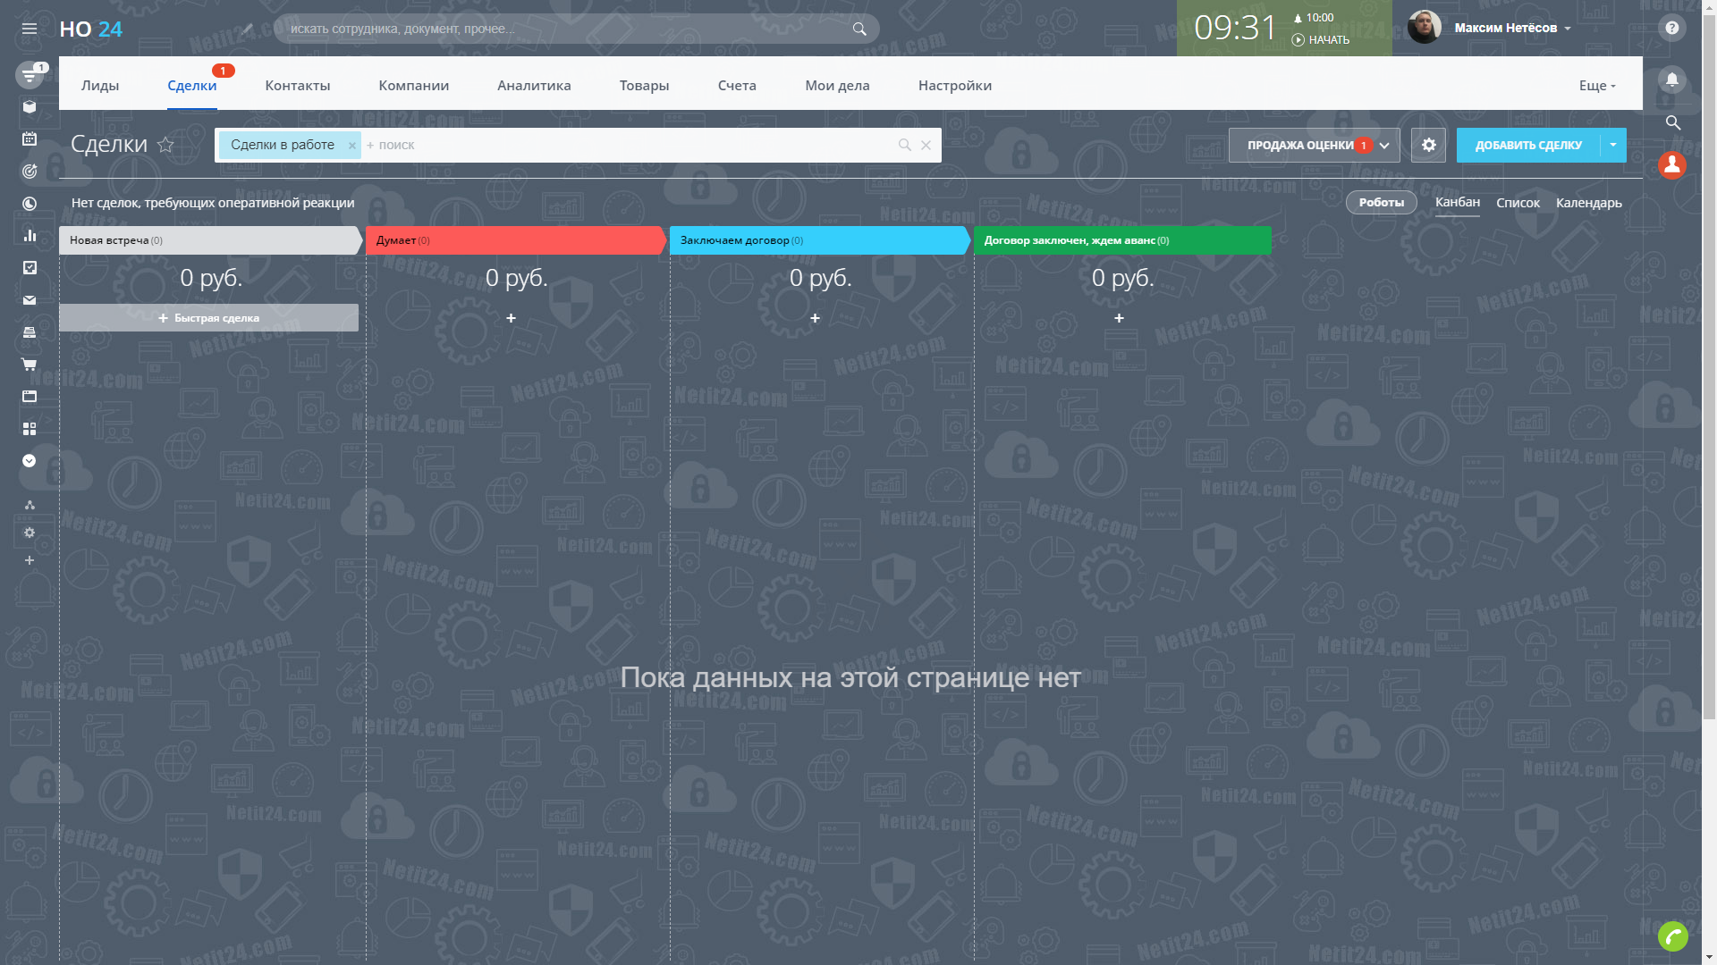Viewport: 1717px width, 965px height.
Task: Switch to the Контакты tab
Action: pos(297,86)
